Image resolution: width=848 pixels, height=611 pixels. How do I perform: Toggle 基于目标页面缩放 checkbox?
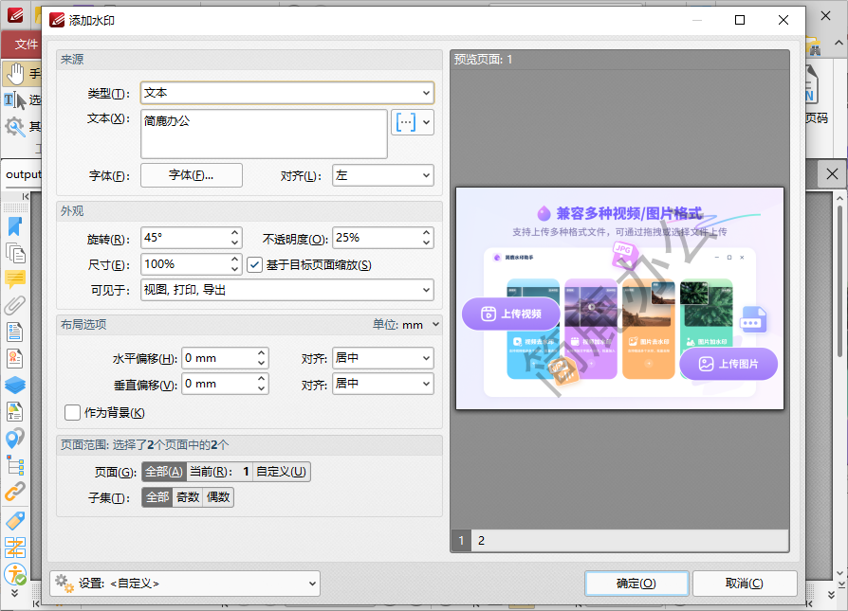(254, 264)
